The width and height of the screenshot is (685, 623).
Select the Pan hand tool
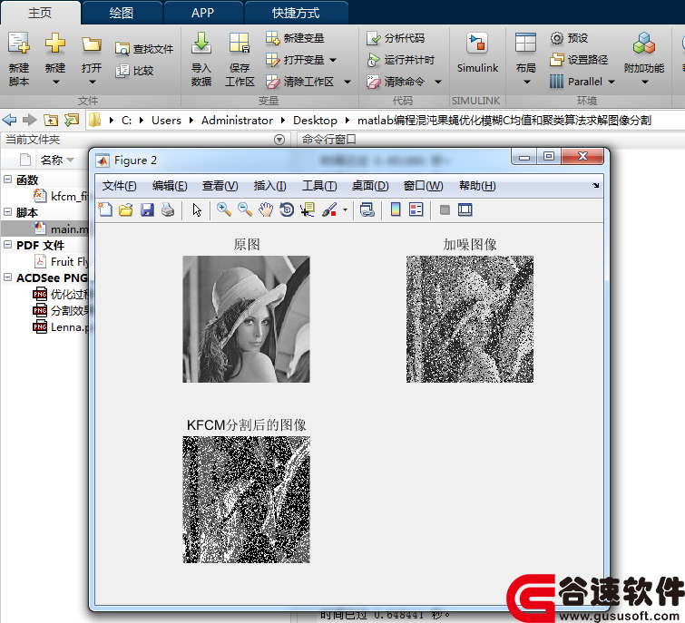tap(266, 210)
